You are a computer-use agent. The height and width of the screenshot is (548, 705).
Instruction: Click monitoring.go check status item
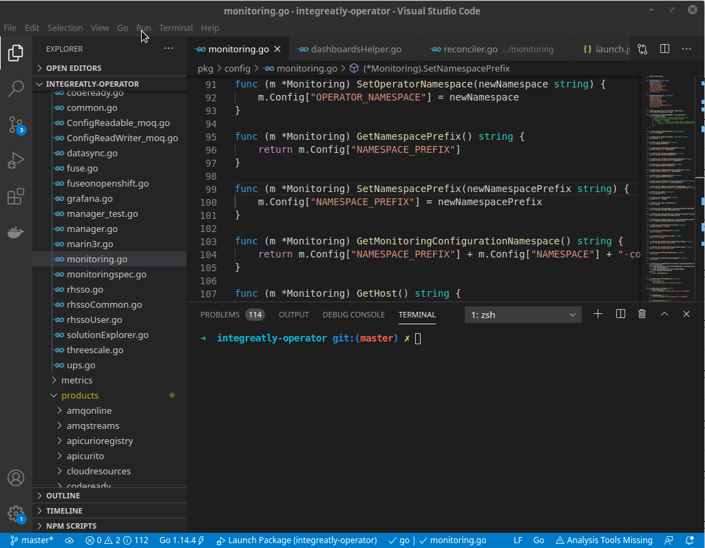[x=453, y=540]
